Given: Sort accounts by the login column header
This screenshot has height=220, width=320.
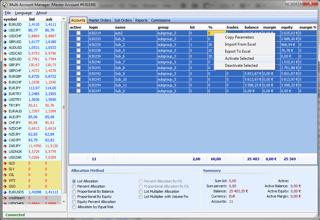Looking at the screenshot, I should pos(101,27).
